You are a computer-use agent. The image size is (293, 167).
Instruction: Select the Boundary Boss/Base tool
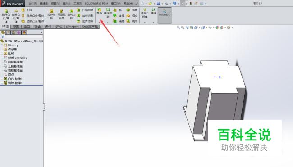[33, 21]
